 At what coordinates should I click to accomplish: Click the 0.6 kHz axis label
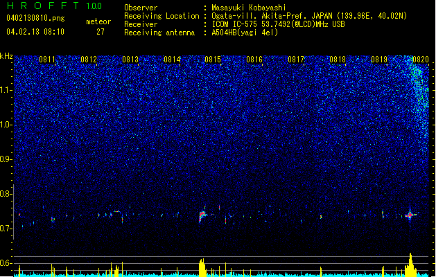(x=6, y=263)
